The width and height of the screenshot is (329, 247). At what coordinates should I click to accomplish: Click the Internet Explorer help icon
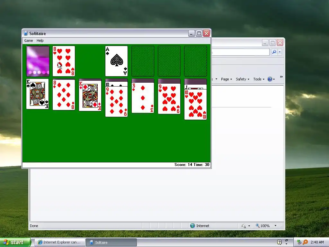270,79
